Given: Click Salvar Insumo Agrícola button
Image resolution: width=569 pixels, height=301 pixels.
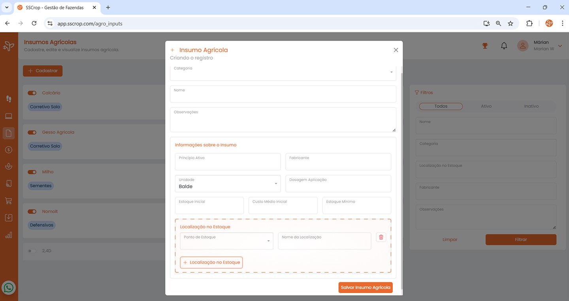Looking at the screenshot, I should pos(365,288).
